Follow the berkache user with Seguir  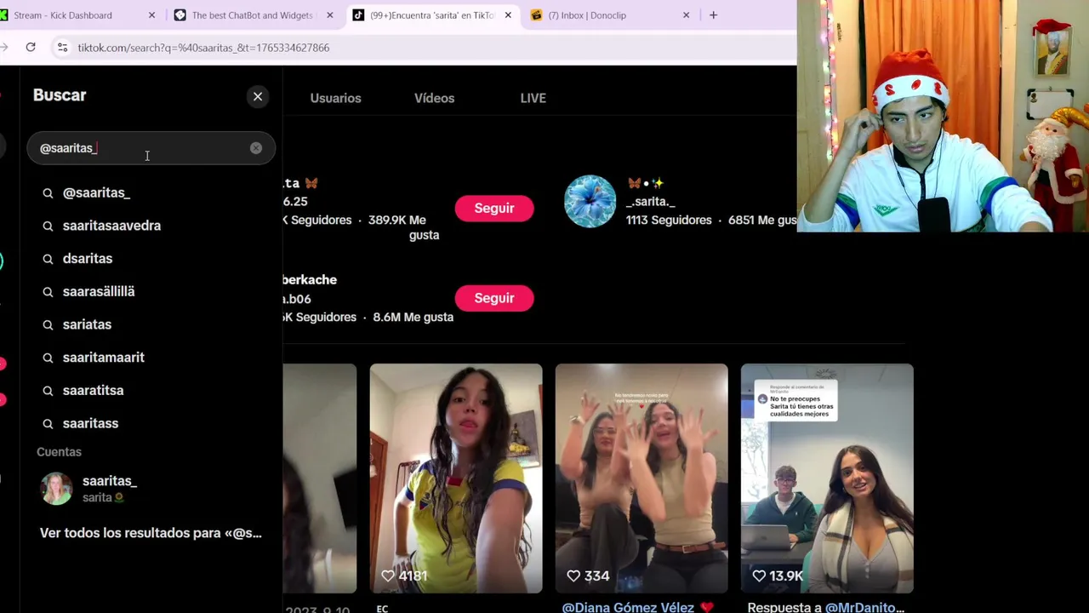494,298
